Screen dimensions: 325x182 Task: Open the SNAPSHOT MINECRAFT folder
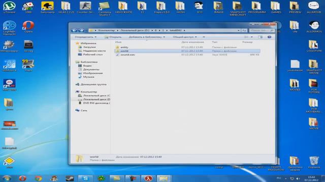[x=238, y=8]
